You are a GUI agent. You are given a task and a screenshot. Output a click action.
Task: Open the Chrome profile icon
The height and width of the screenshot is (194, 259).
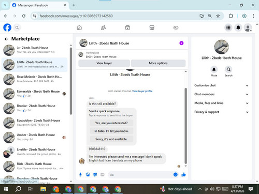tap(244, 16)
